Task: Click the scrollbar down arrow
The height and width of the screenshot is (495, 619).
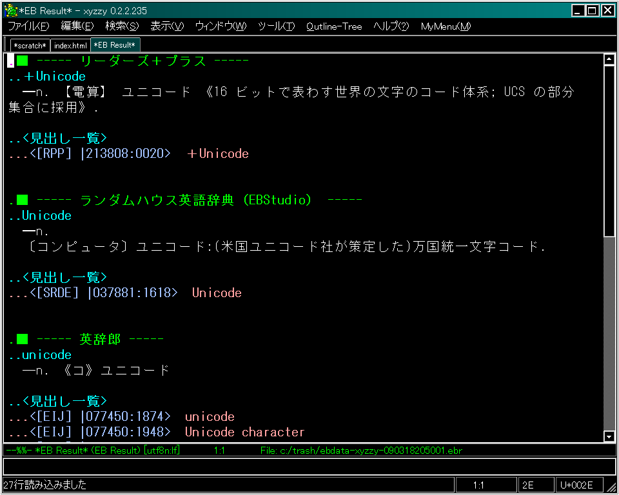Action: tap(609, 436)
